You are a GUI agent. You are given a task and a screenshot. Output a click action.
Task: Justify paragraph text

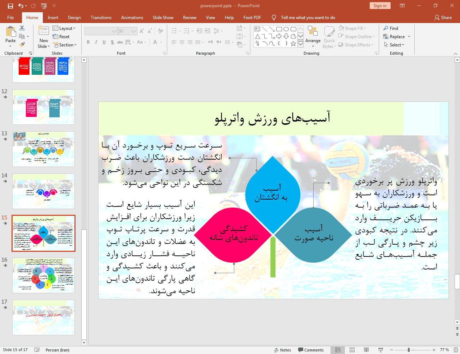pos(198,42)
